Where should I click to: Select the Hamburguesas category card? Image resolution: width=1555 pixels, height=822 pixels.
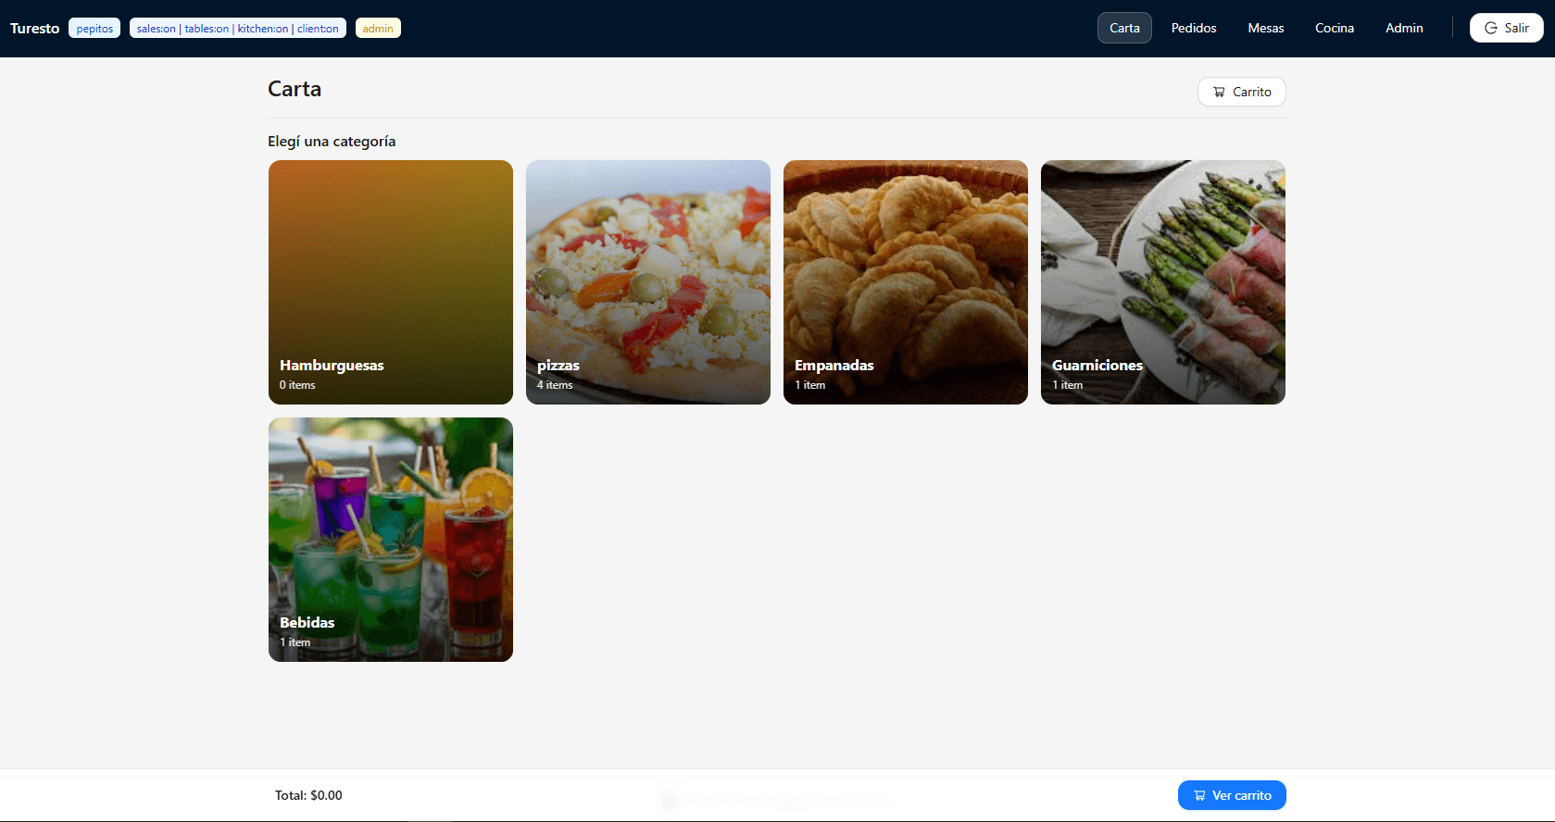(x=391, y=282)
